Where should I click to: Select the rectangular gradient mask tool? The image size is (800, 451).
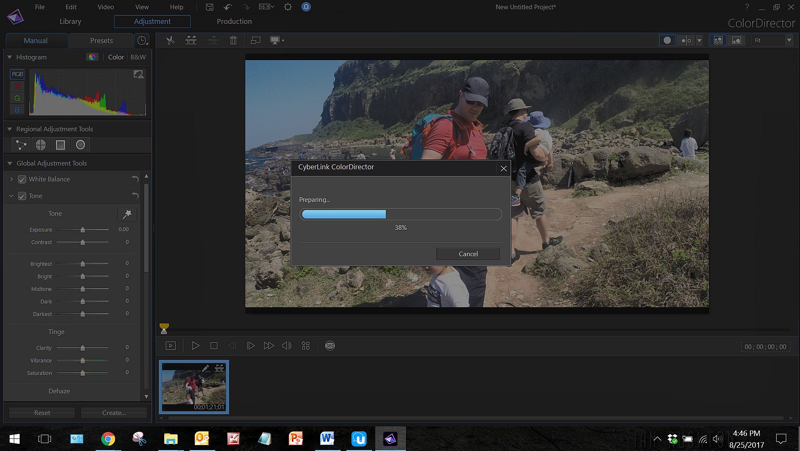coord(61,145)
